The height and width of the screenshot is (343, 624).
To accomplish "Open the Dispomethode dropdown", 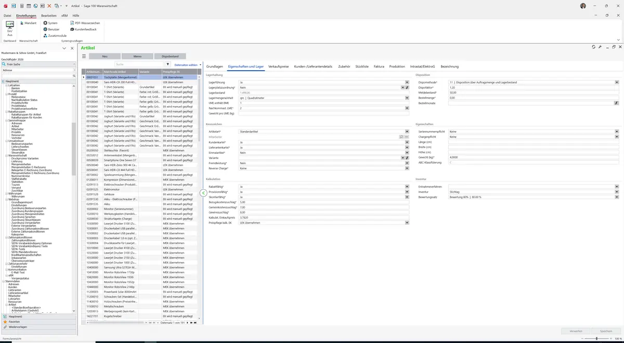I will click(617, 83).
